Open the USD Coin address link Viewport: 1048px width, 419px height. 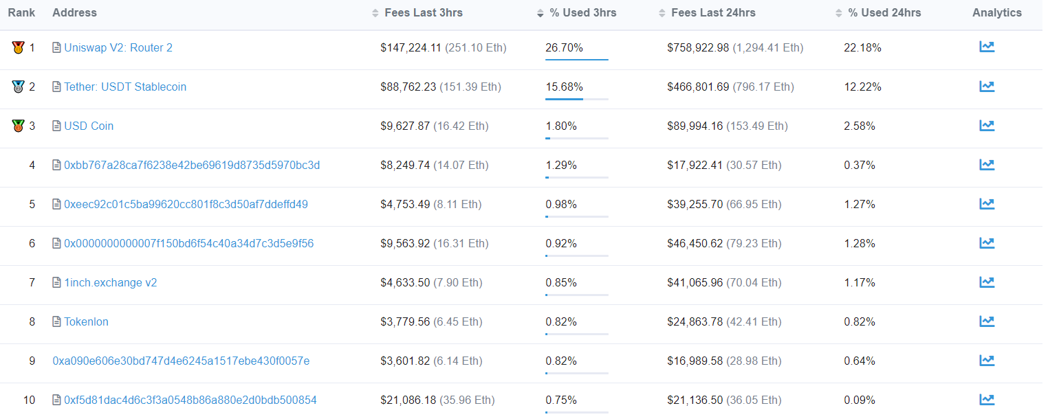89,126
